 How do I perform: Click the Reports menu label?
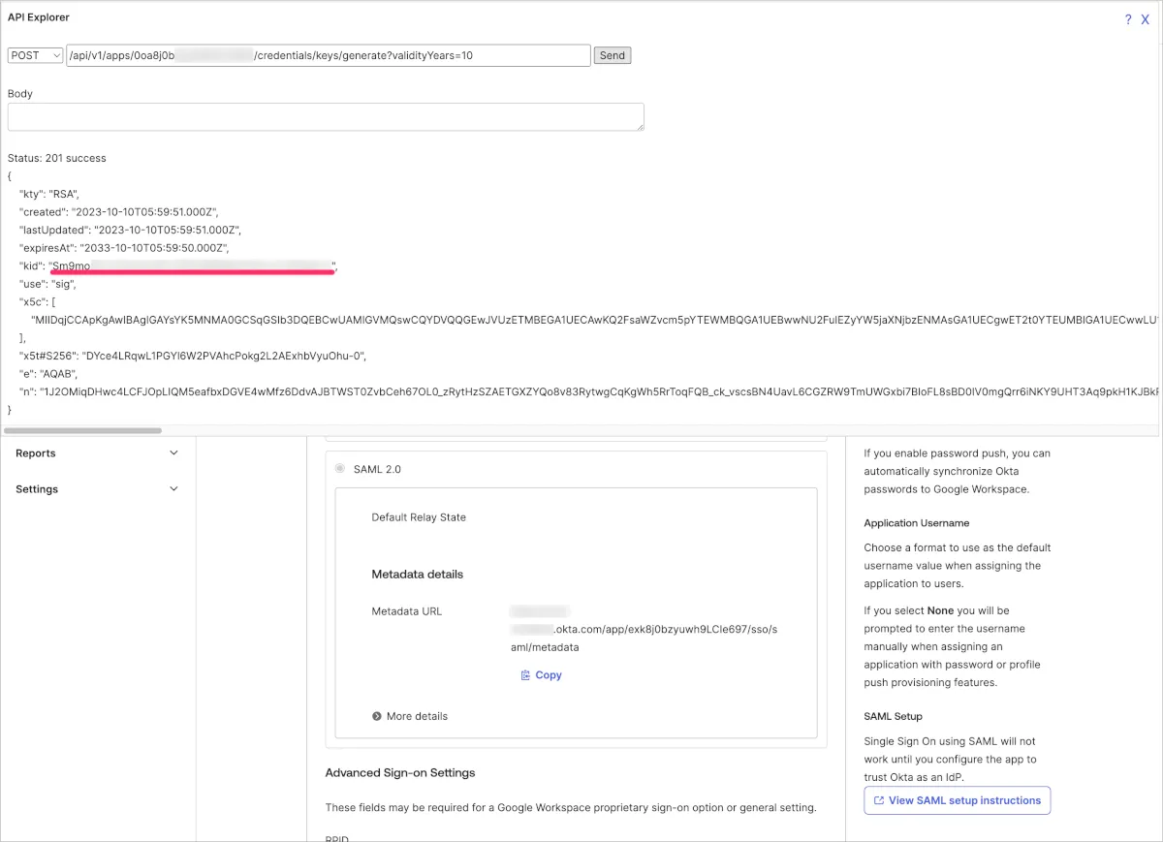click(x=36, y=453)
